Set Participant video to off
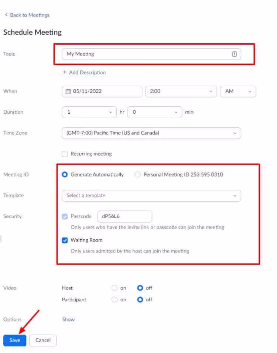Image resolution: width=277 pixels, height=353 pixels. (140, 300)
